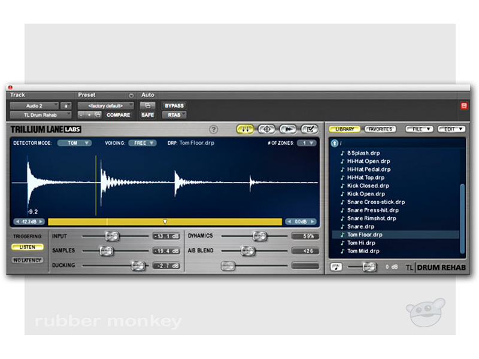Image resolution: width=479 pixels, height=359 pixels.
Task: Open the question mark help icon
Action: 214,129
